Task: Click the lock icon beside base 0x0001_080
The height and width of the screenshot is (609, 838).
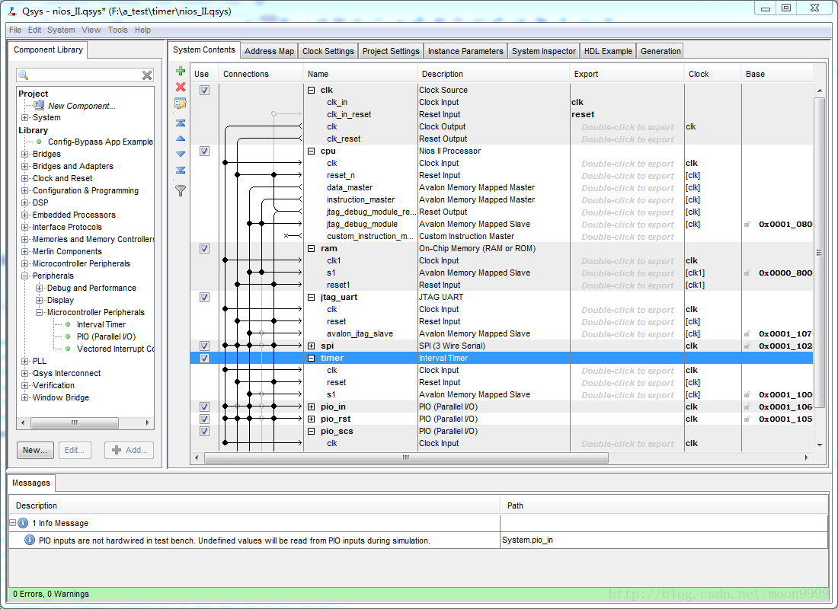Action: tap(747, 225)
